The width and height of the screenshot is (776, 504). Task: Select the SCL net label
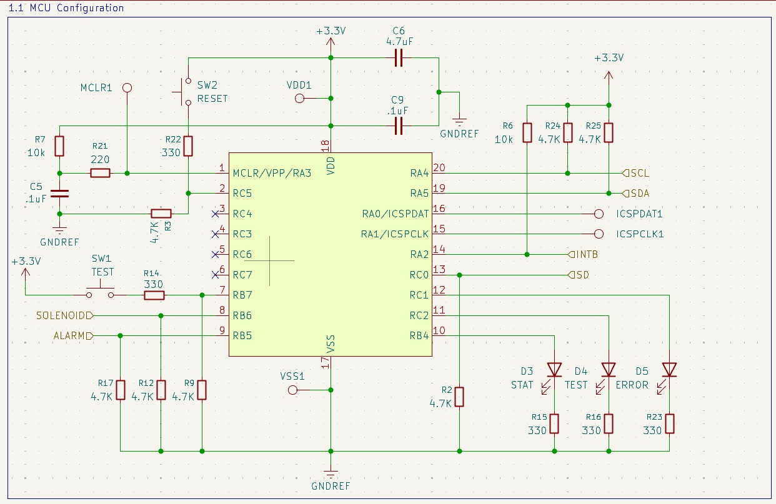pyautogui.click(x=636, y=172)
